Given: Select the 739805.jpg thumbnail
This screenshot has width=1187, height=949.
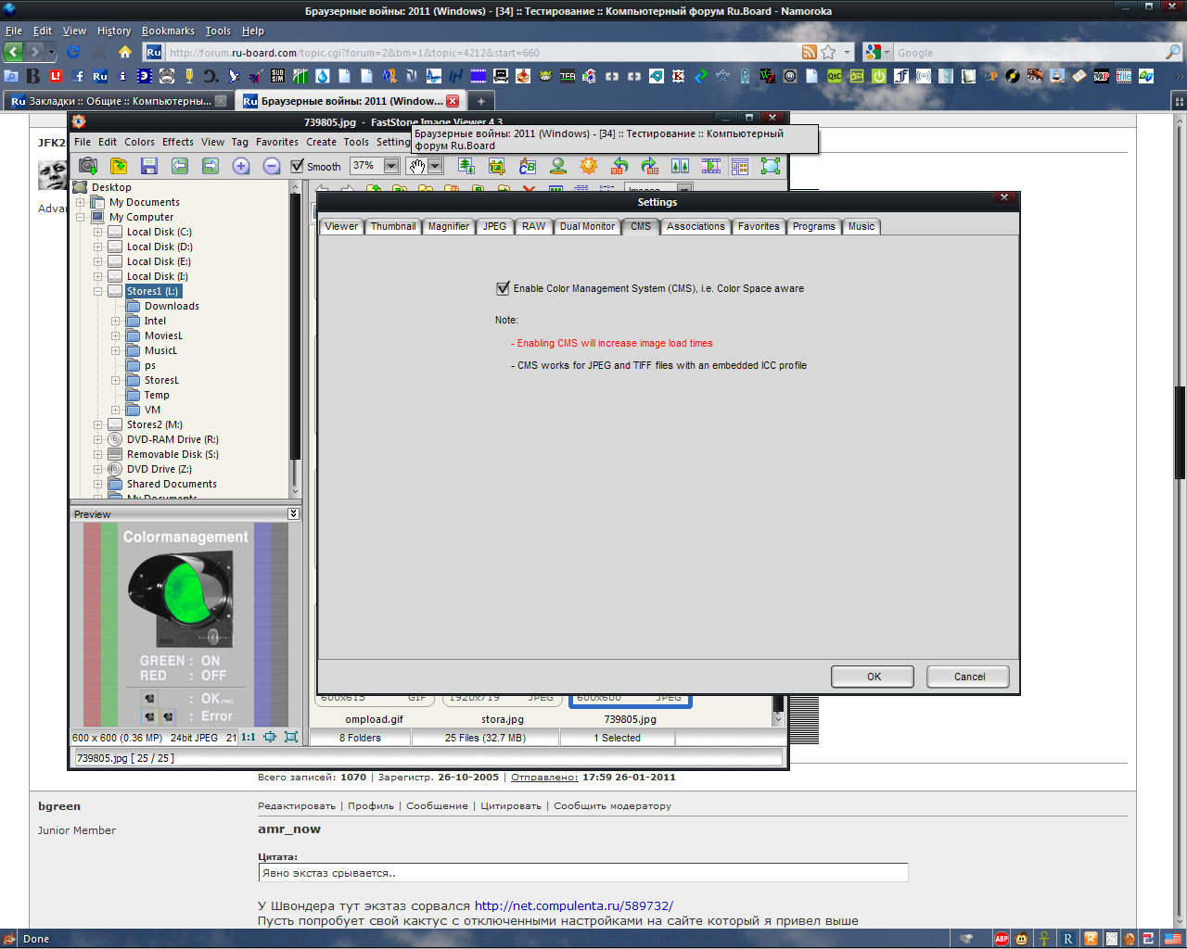Looking at the screenshot, I should coord(630,710).
